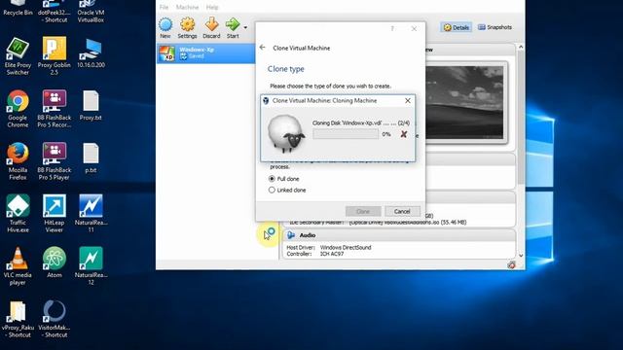The width and height of the screenshot is (623, 350).
Task: Open Oracle VM VirtualBox desktop icon
Action: pos(91,12)
